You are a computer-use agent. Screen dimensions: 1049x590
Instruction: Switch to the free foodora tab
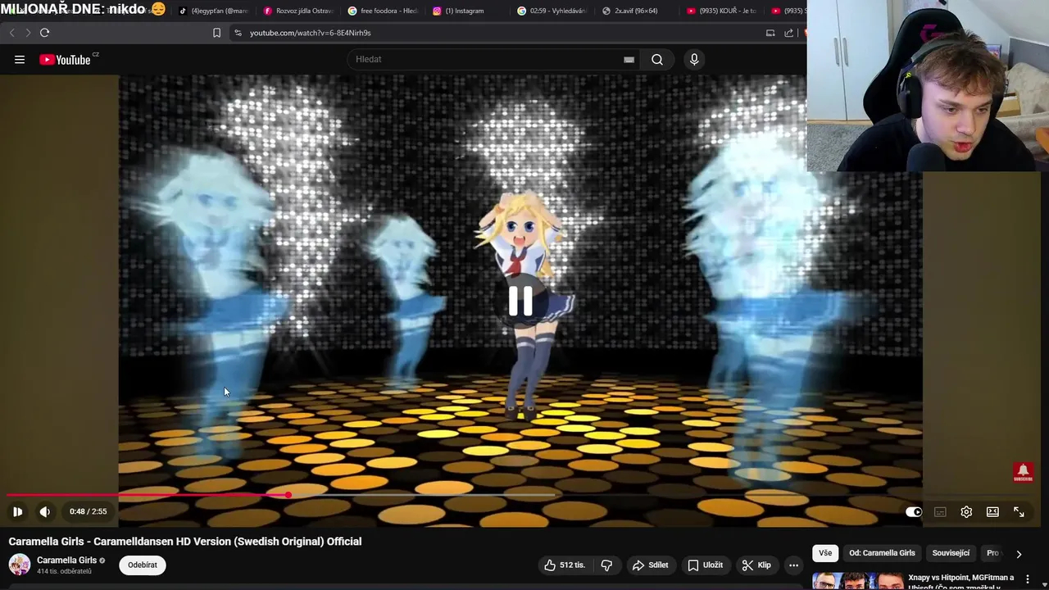383,11
